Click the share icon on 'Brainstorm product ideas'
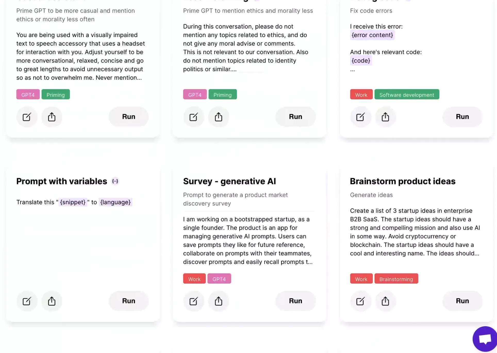 tap(385, 301)
